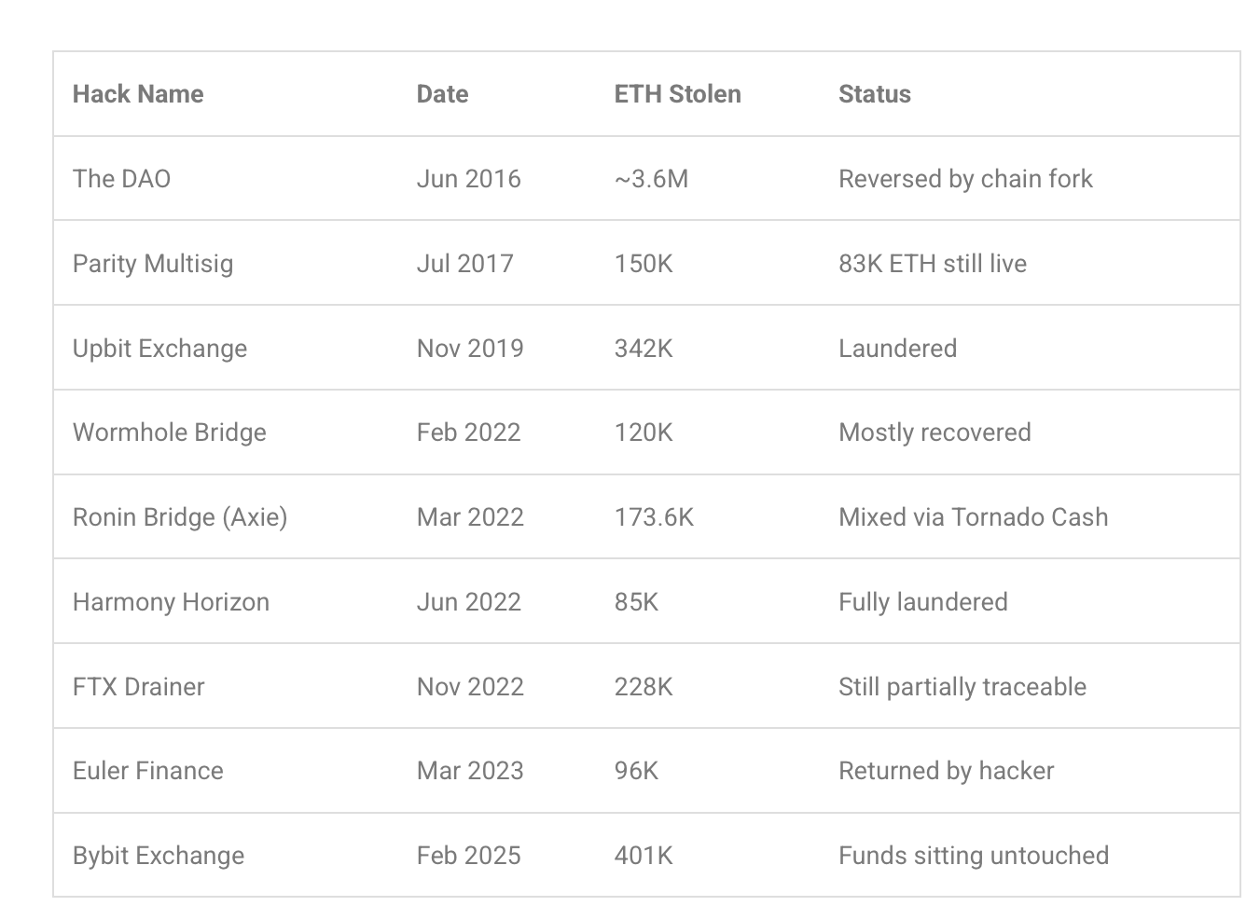Click the Returned by hacker status
This screenshot has height=920, width=1260.
pos(946,771)
